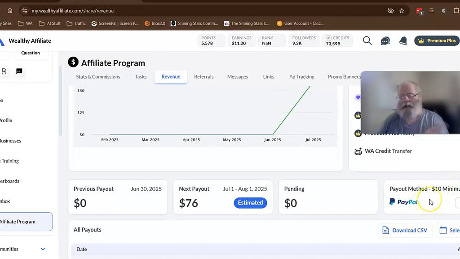Open Inbox in the sidebar
The height and width of the screenshot is (259, 460).
(x=5, y=201)
